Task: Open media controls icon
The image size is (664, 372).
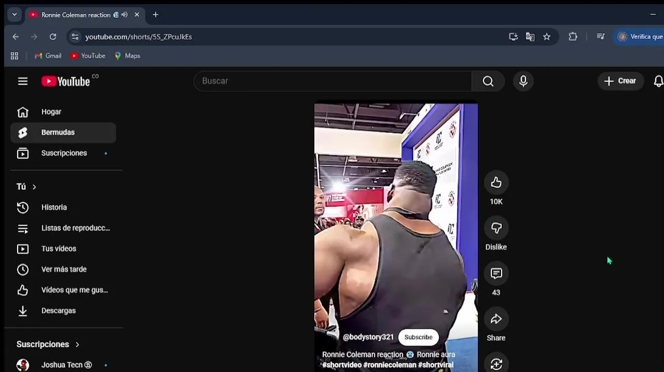Action: [600, 37]
